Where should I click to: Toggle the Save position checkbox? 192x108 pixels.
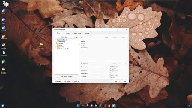109,73
